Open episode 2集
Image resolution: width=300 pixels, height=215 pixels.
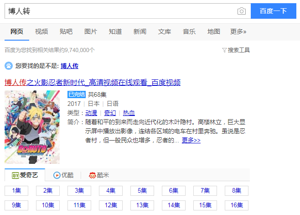pos(48,191)
